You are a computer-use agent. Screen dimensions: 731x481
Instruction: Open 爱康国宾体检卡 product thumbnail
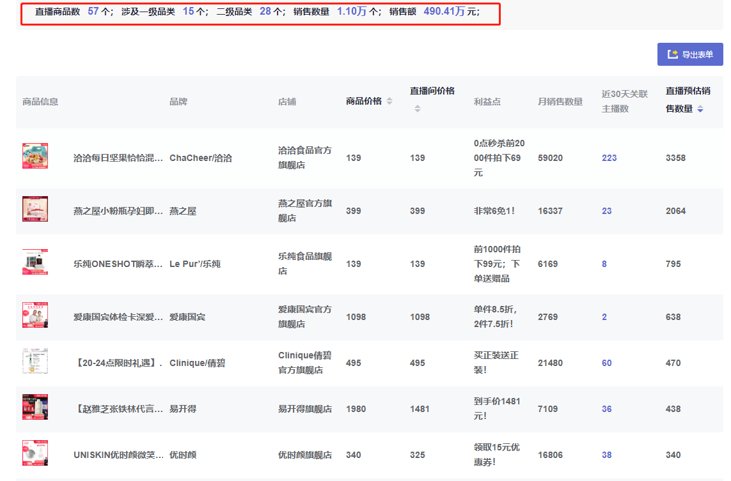pos(35,315)
